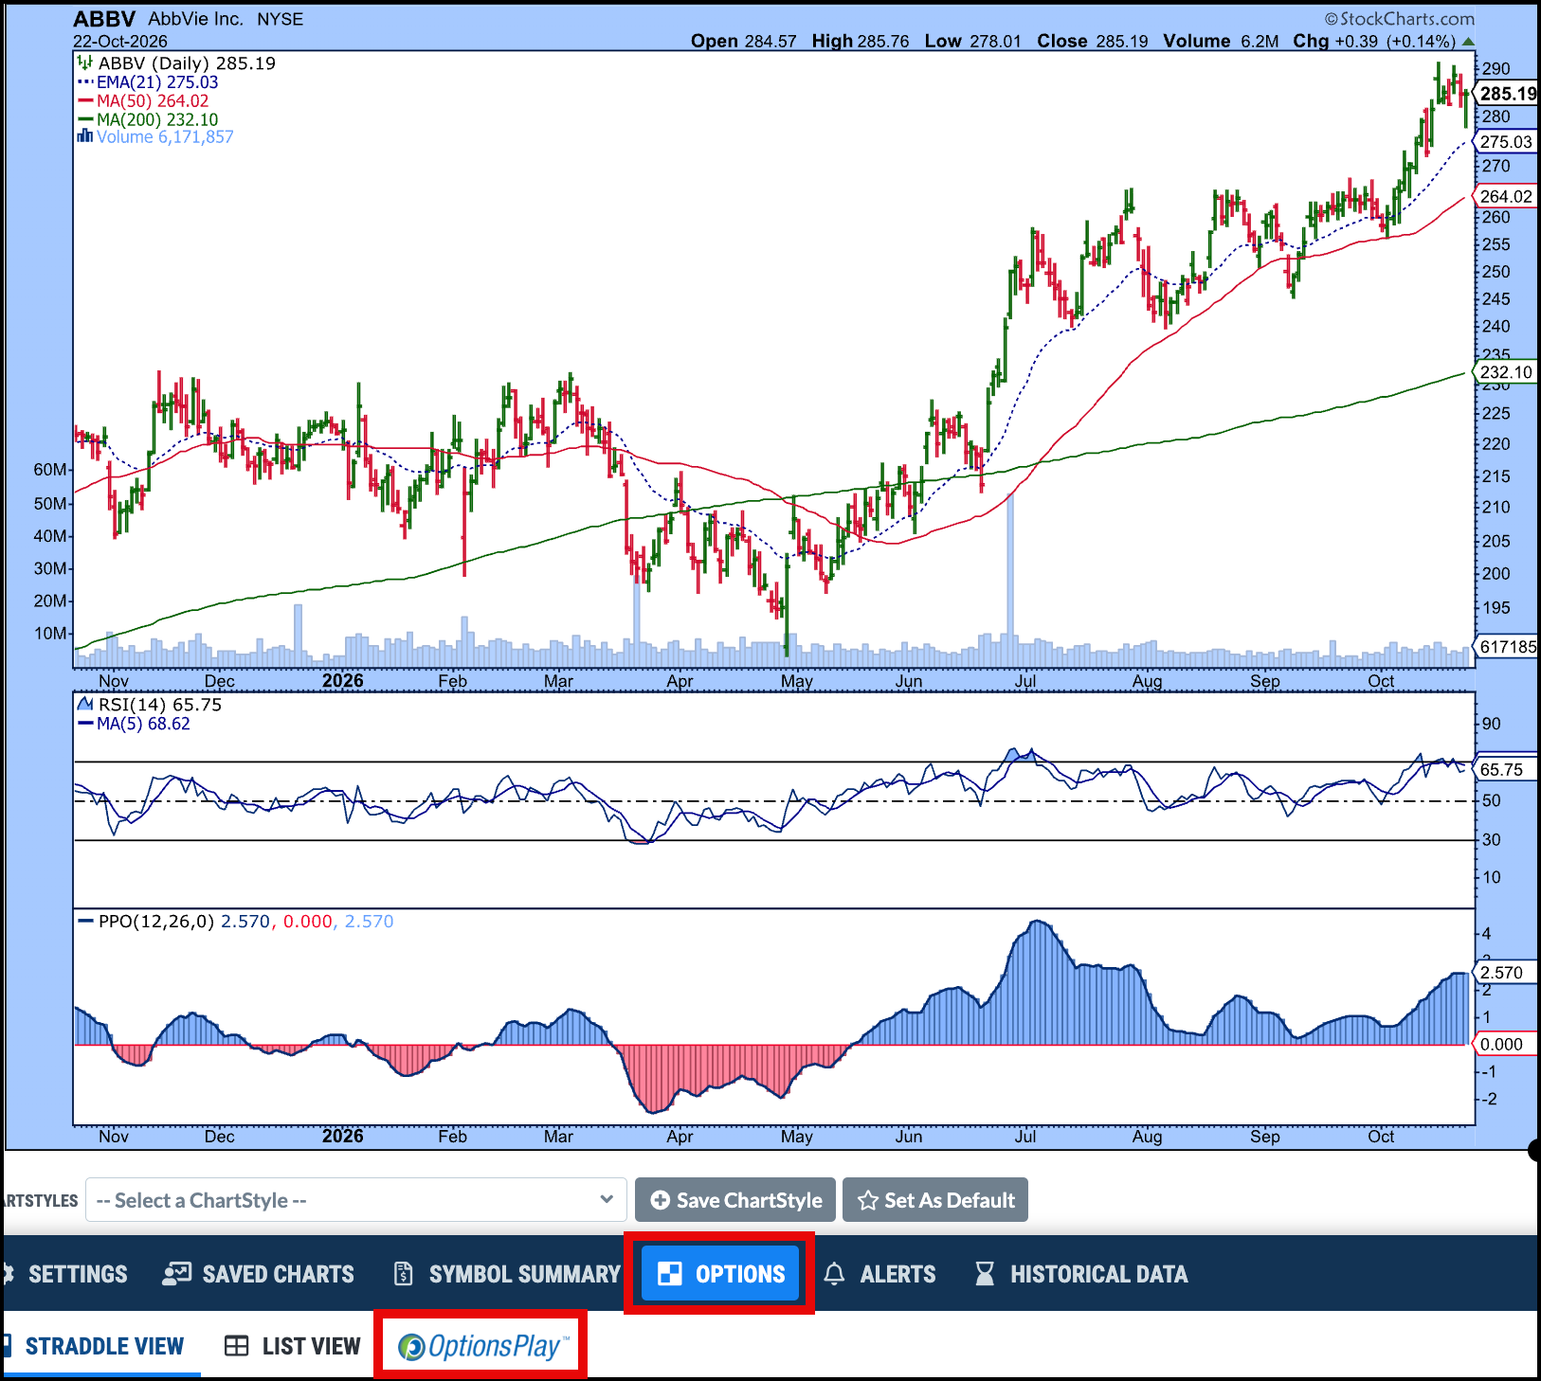
Task: Click the ABBV ticker symbol in the chart title
Action: (x=105, y=19)
